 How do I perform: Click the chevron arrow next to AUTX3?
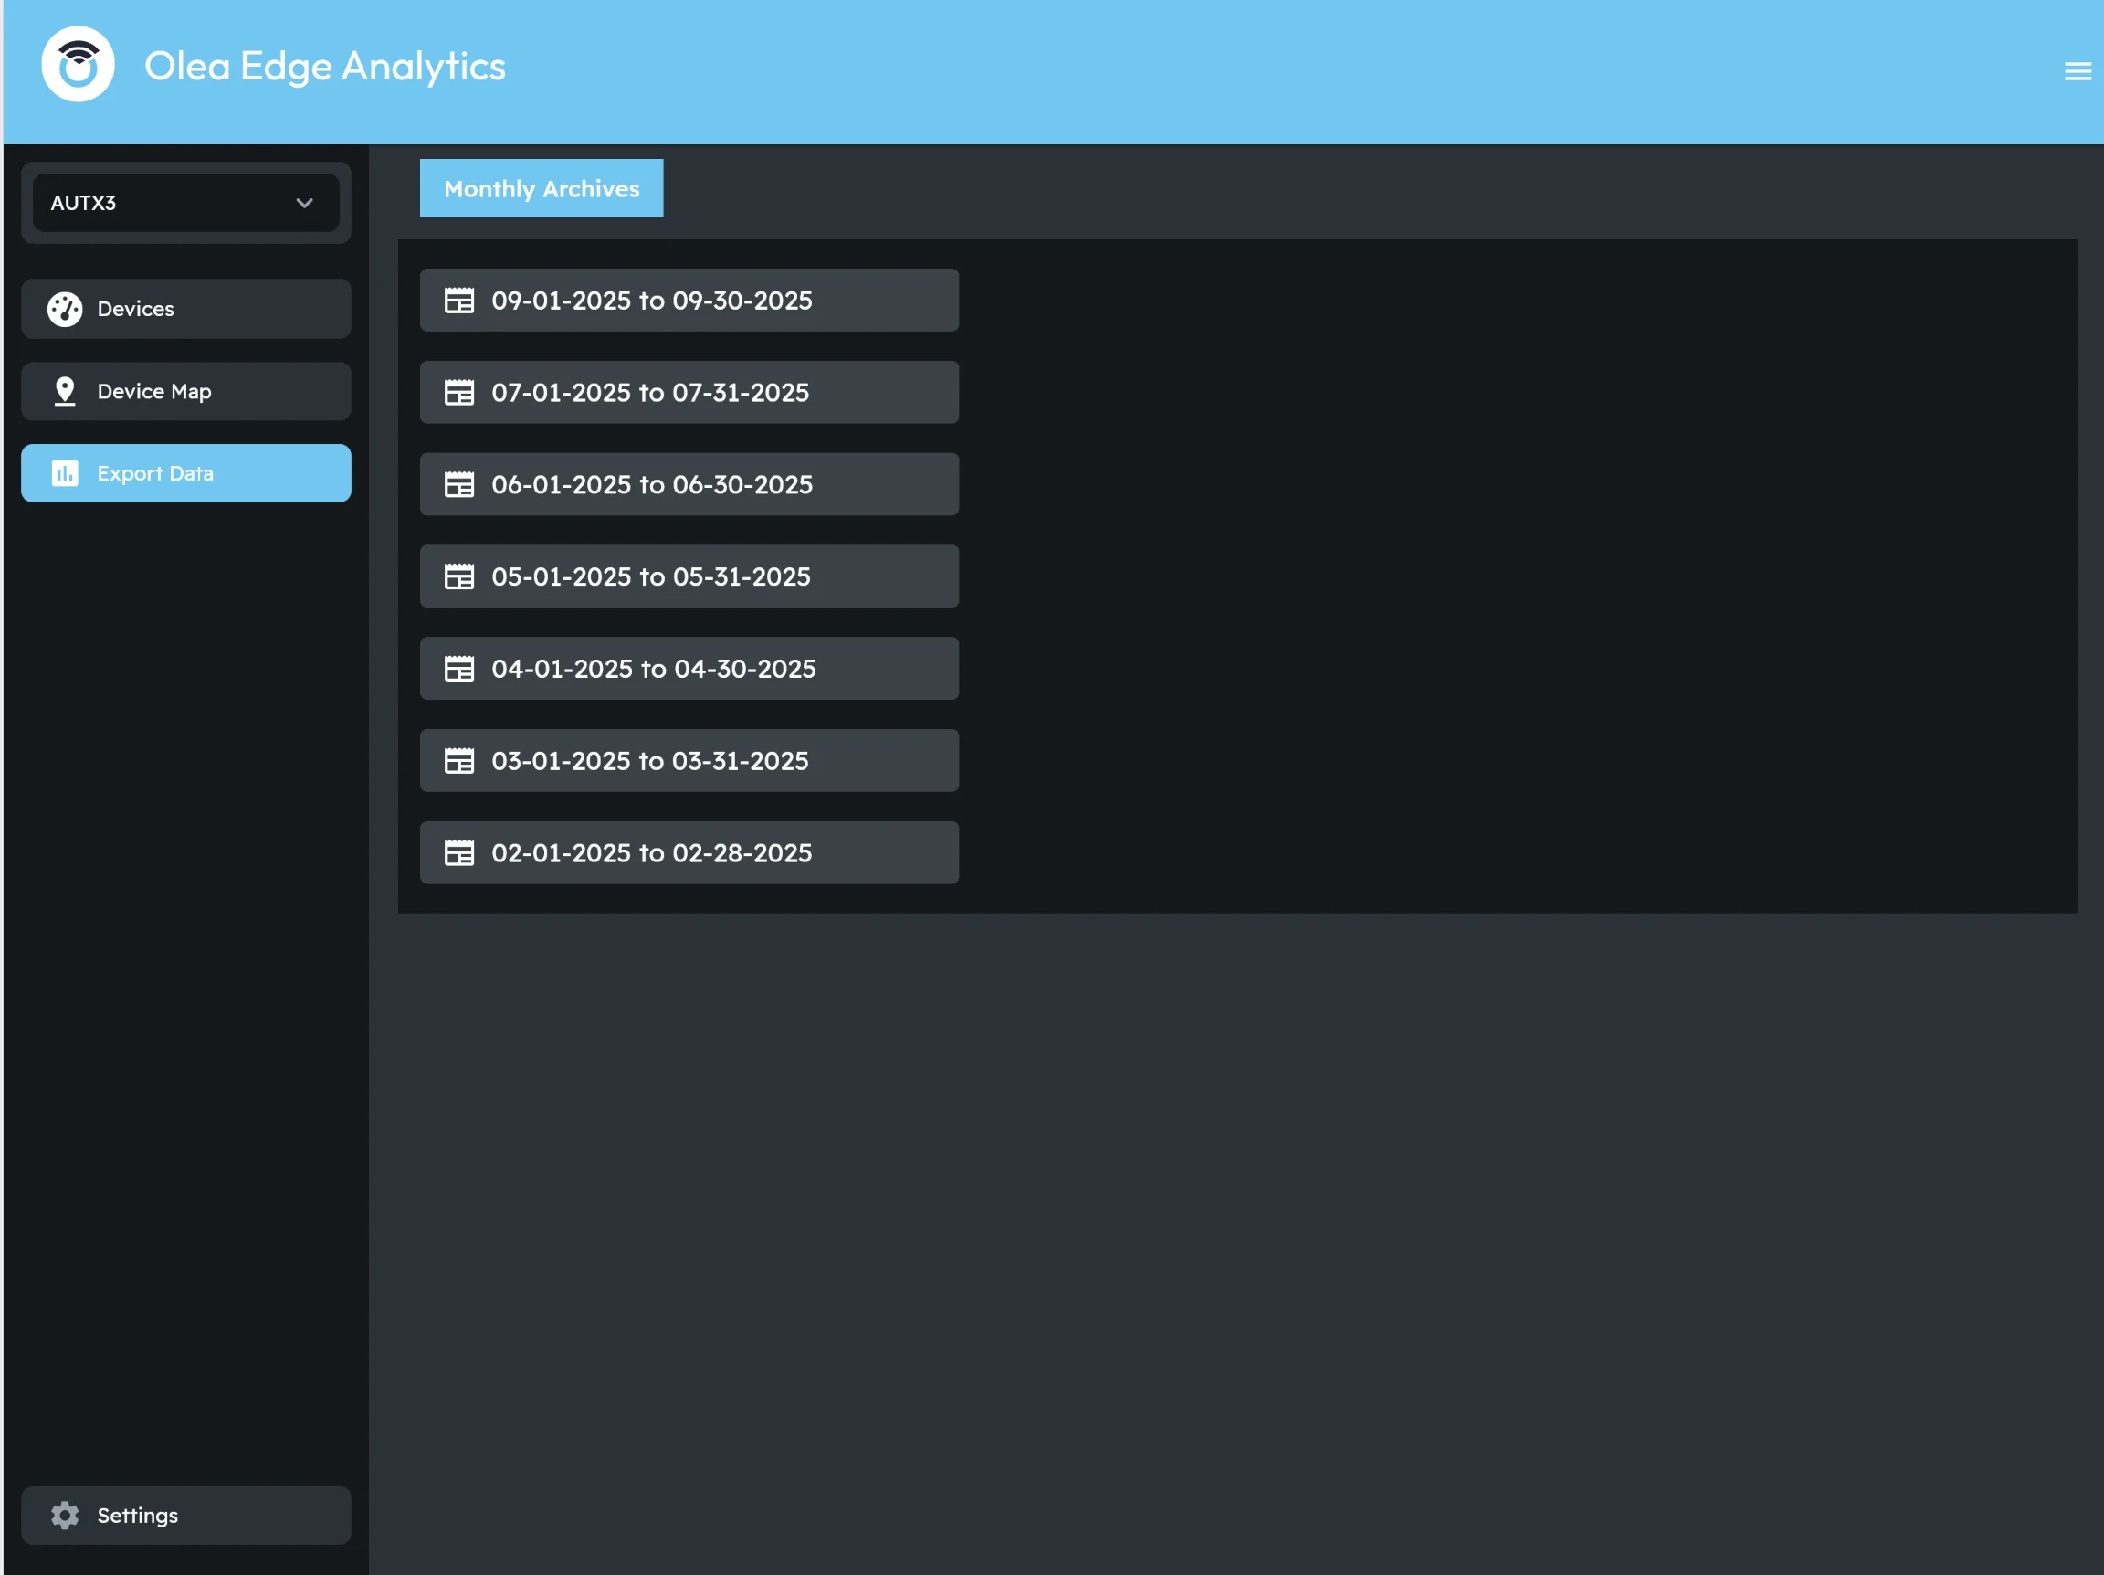[304, 203]
